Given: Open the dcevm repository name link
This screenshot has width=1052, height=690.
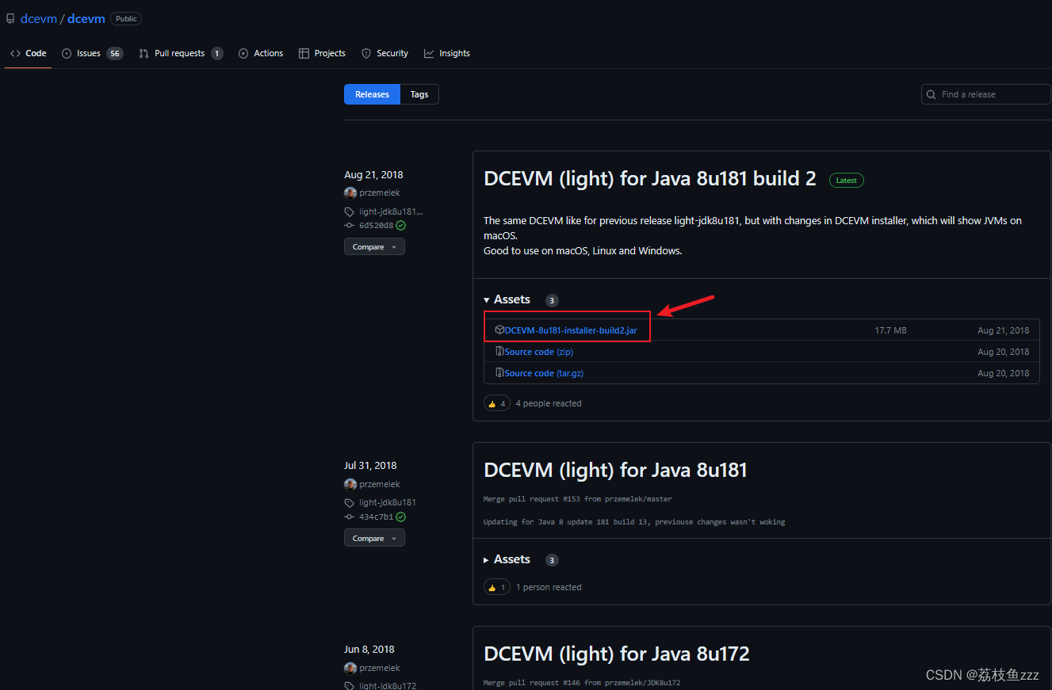Looking at the screenshot, I should [x=86, y=18].
